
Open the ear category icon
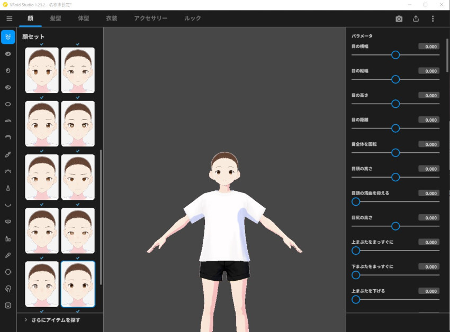tap(8, 289)
